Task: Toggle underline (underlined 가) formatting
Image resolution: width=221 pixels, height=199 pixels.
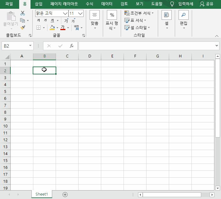Action: coord(52,20)
